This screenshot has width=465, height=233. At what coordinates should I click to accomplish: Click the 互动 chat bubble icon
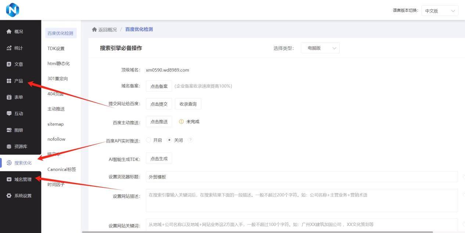pos(9,114)
